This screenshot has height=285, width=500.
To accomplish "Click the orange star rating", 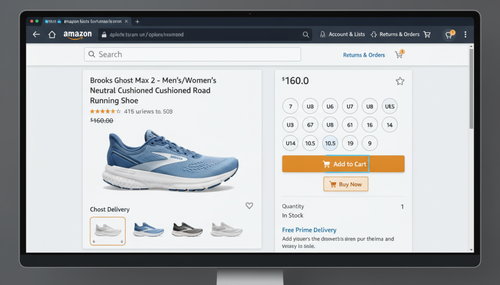I will pos(105,112).
